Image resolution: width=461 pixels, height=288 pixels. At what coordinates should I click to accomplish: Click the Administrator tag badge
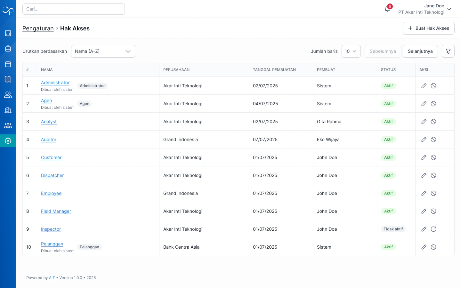92,86
